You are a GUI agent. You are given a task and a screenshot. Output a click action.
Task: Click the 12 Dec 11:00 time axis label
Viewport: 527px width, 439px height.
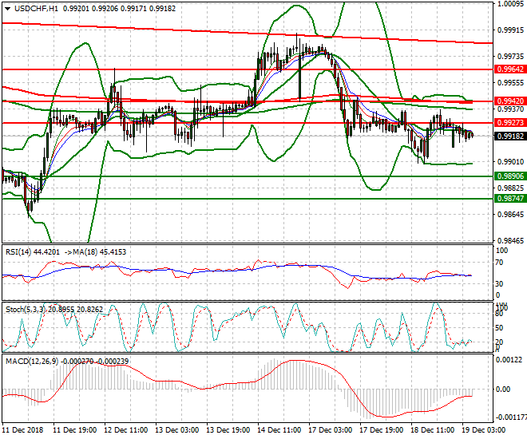point(125,430)
